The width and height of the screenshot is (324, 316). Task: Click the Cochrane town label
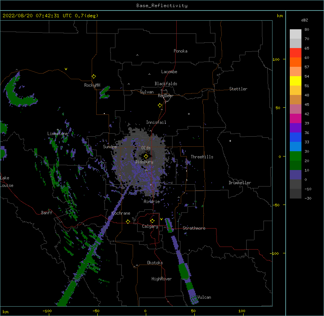click(x=121, y=213)
